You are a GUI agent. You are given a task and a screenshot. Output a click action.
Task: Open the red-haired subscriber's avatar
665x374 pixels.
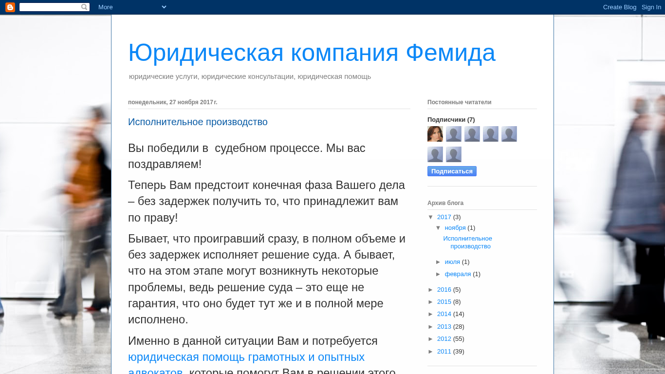coord(435,134)
